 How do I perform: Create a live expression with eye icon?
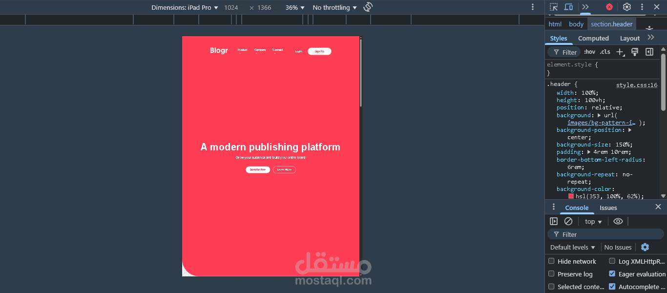pyautogui.click(x=618, y=221)
